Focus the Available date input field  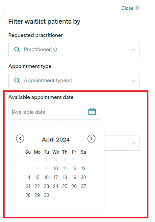pyautogui.click(x=54, y=112)
